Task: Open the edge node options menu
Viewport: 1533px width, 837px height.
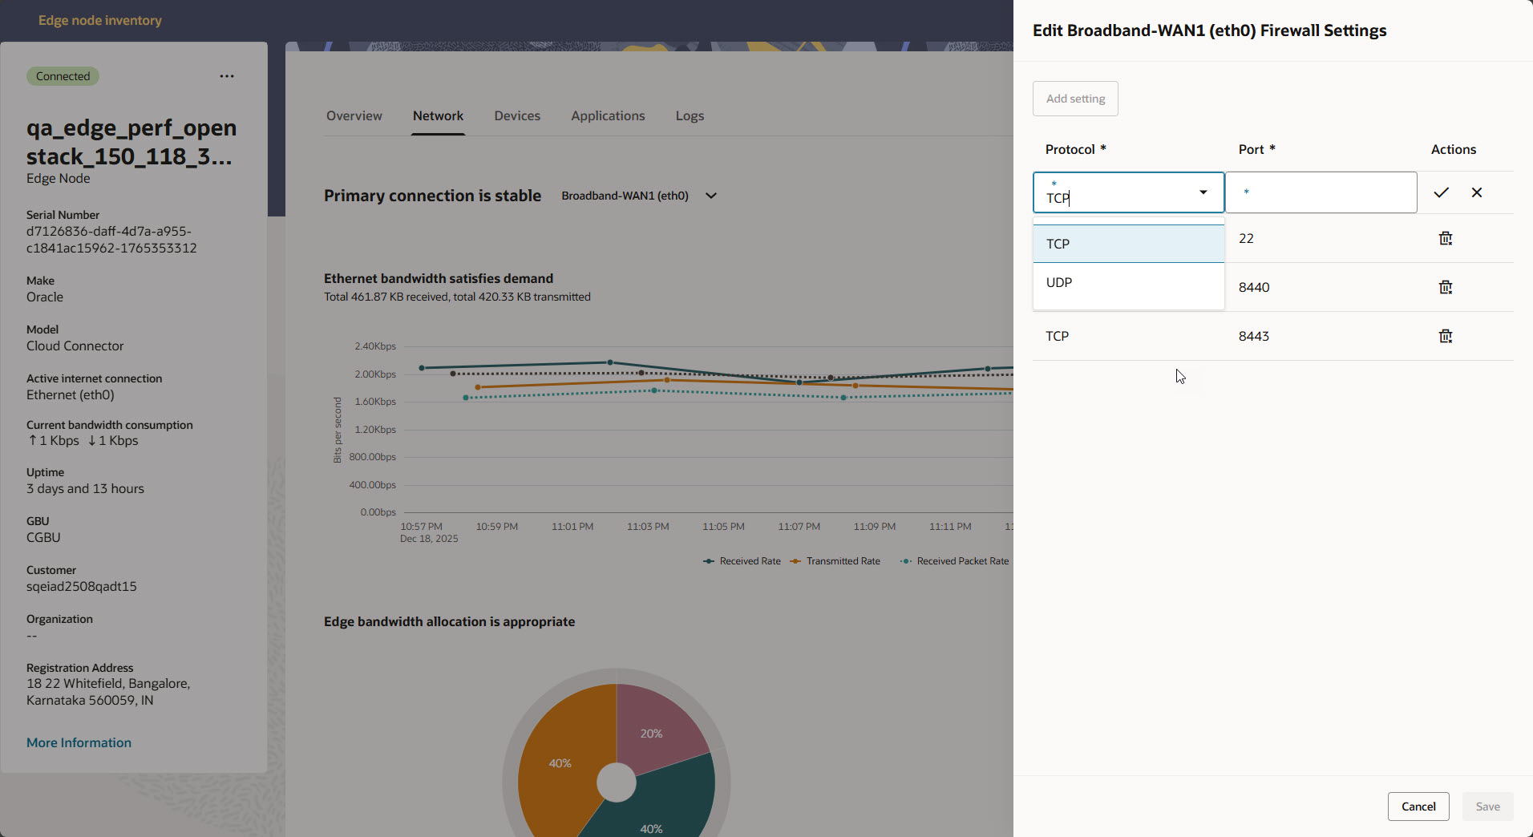Action: tap(226, 75)
